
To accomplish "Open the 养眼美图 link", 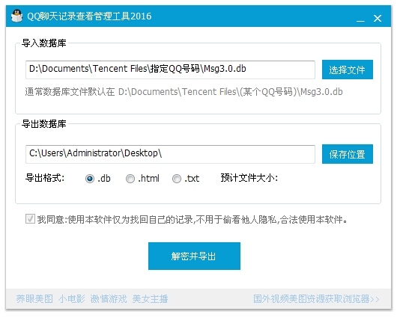I will pyautogui.click(x=34, y=299).
